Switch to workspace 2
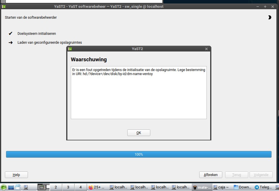Viewport: 279px width, 191px height. [56, 187]
